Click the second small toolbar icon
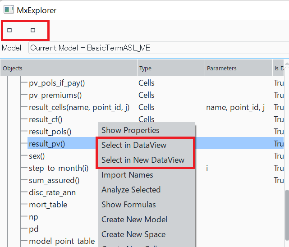 (33, 30)
